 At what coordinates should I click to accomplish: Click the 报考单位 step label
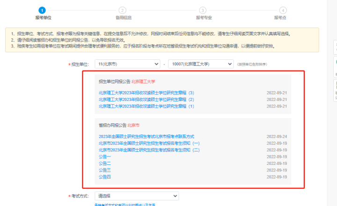tap(43, 18)
